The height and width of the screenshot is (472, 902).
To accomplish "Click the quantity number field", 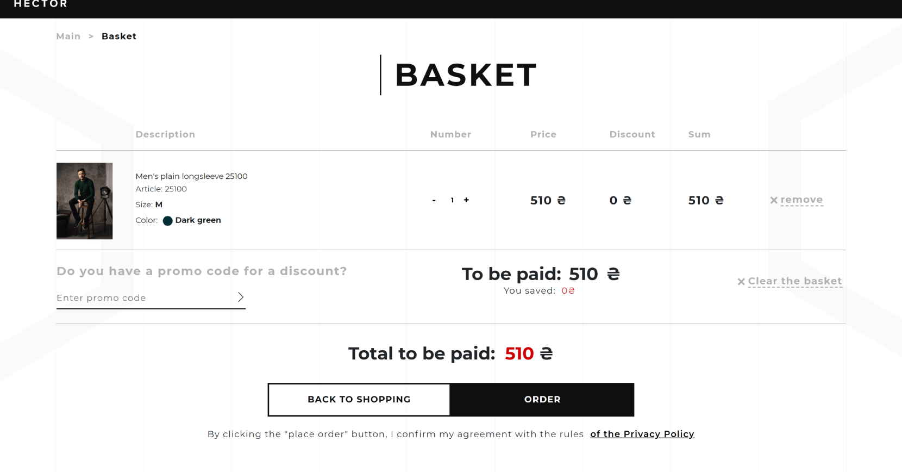I will pos(452,200).
